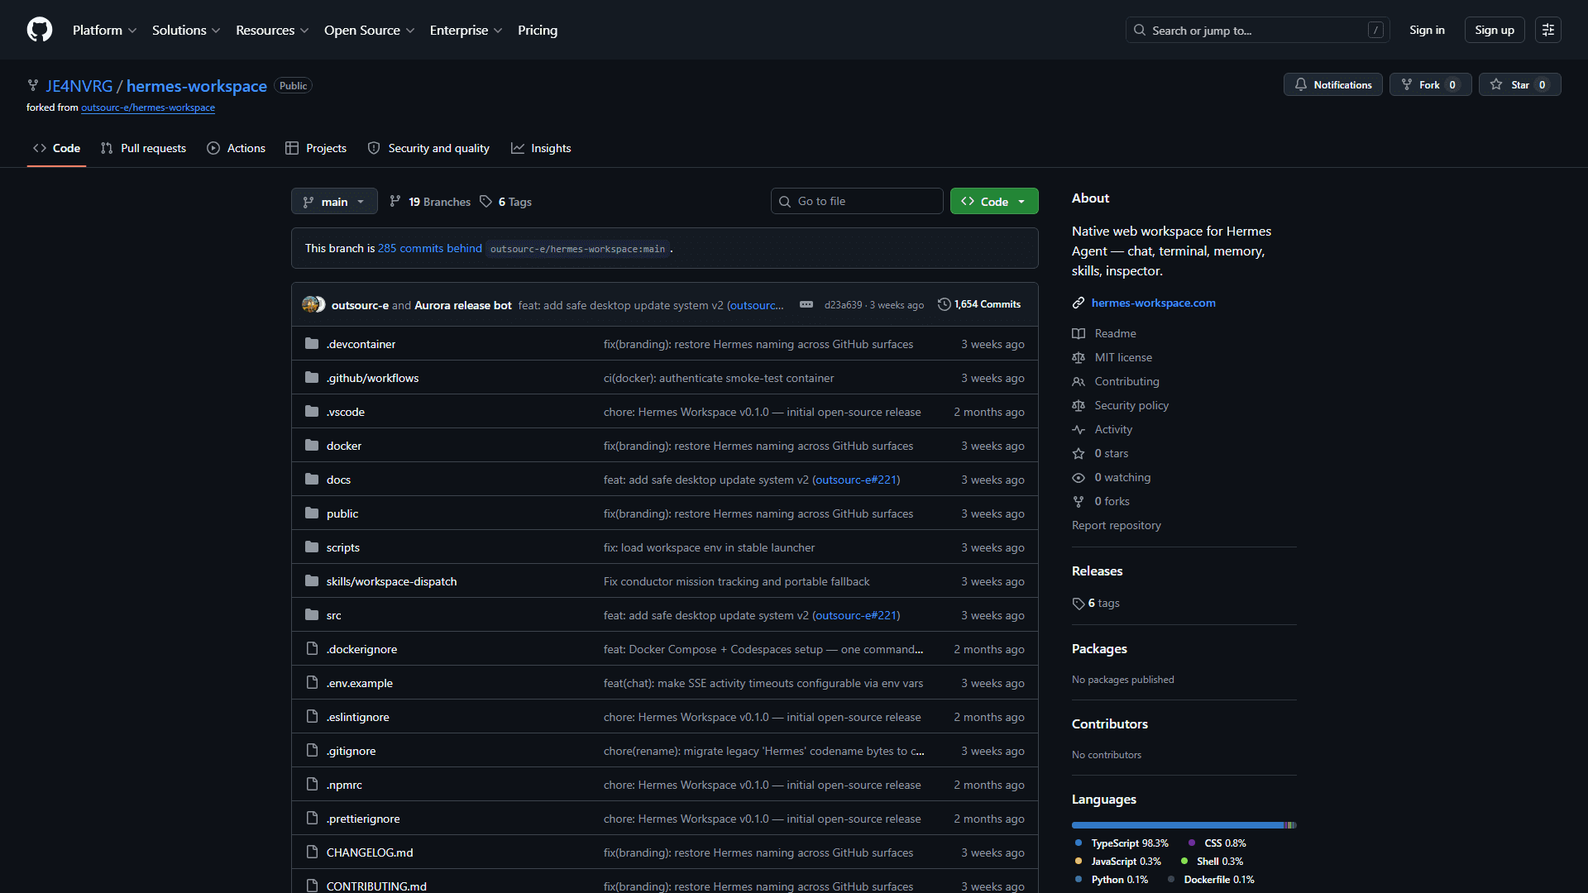Expand the Platform menu

[104, 30]
